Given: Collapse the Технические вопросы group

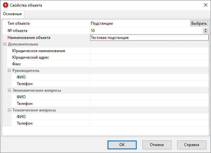Looking at the screenshot, I should (x=9, y=110).
